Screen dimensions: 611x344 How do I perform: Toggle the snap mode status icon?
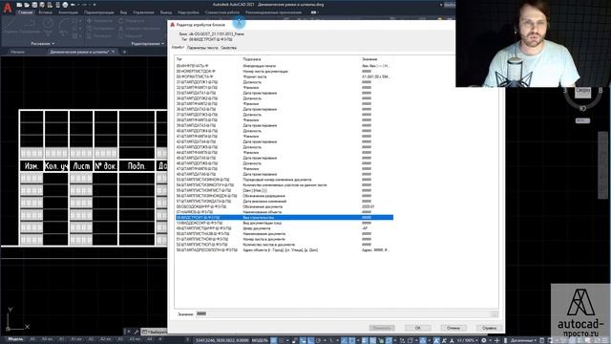(x=282, y=340)
